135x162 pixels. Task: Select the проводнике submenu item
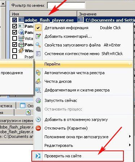tap(17, 73)
